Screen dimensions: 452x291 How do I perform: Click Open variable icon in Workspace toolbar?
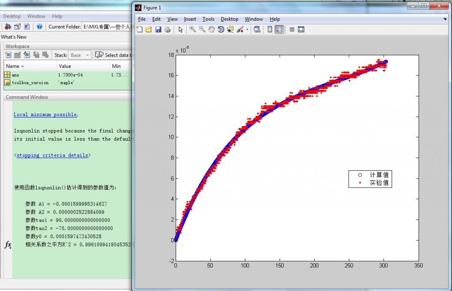(x=17, y=55)
